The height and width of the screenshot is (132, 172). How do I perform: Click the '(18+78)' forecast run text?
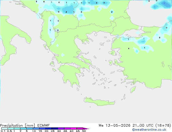pos(163,126)
